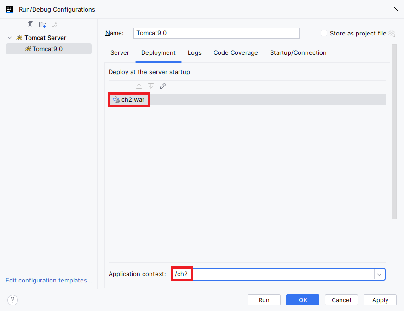The image size is (404, 311).
Task: Click the IntelliJ logo in the title bar
Action: pyautogui.click(x=10, y=9)
